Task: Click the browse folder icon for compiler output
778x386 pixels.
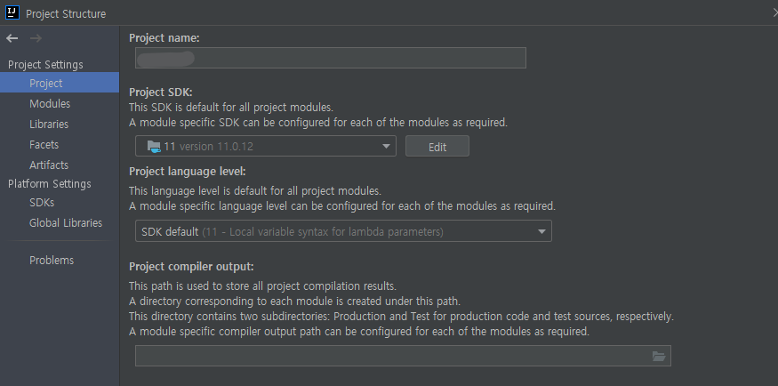Action: coord(658,356)
